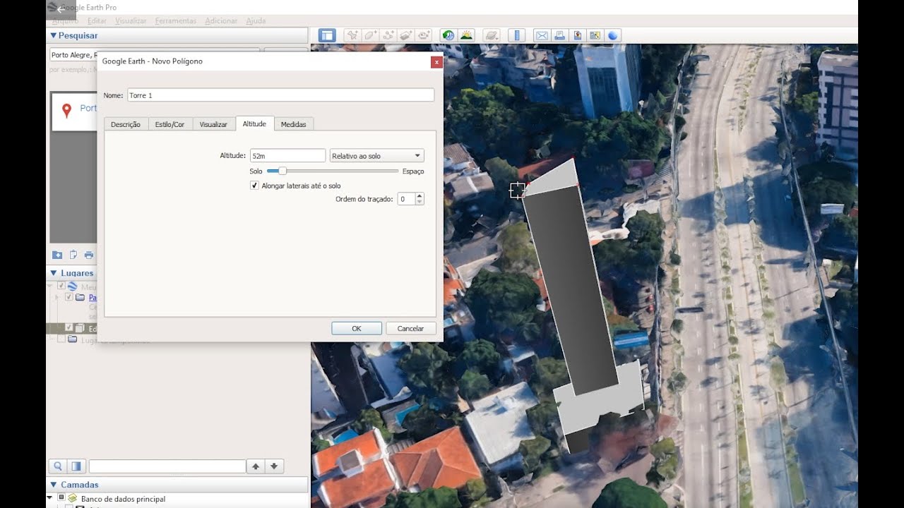Open the Visualizar menu in menu bar
Screen dimensions: 904x508
[131, 21]
